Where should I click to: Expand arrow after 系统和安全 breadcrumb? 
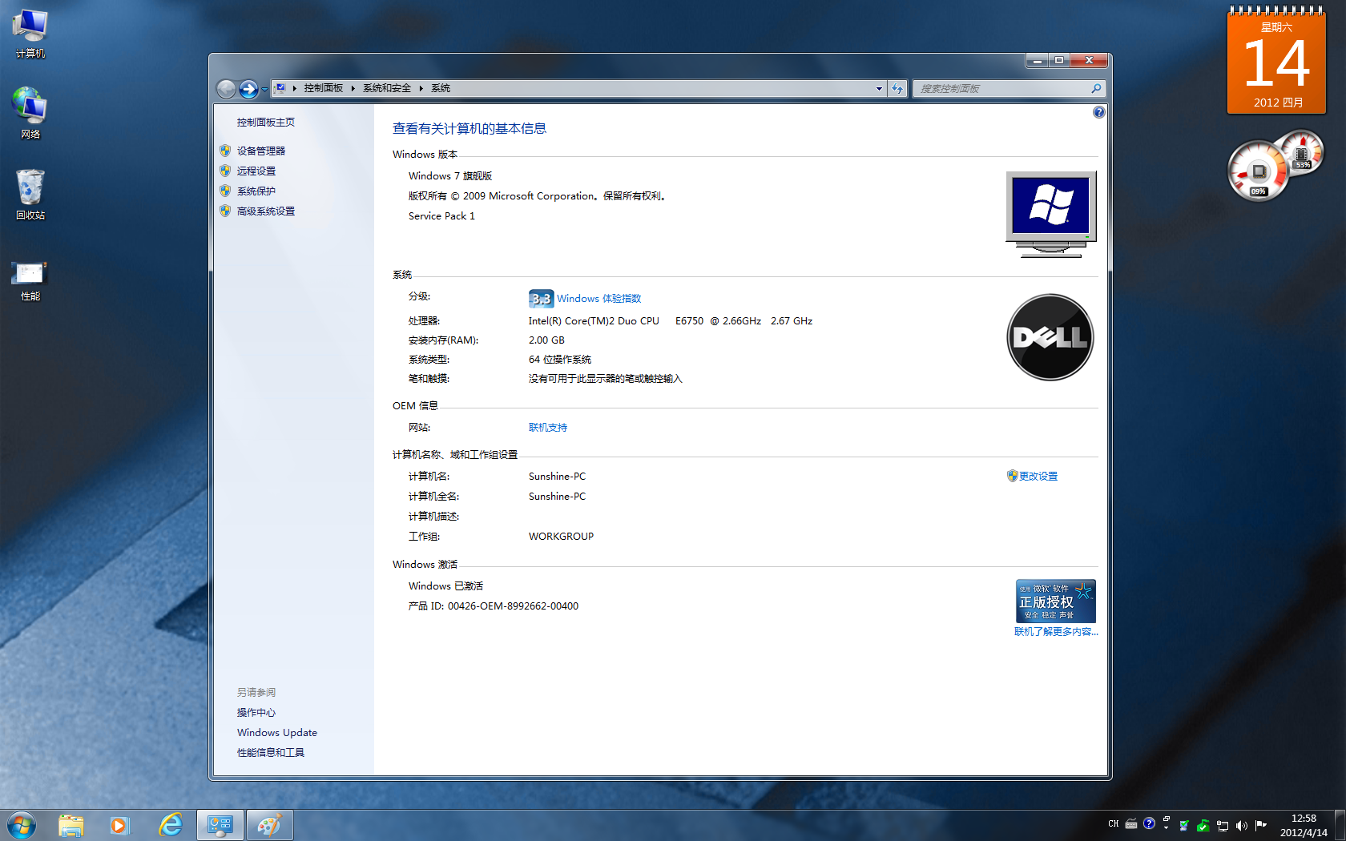point(421,88)
